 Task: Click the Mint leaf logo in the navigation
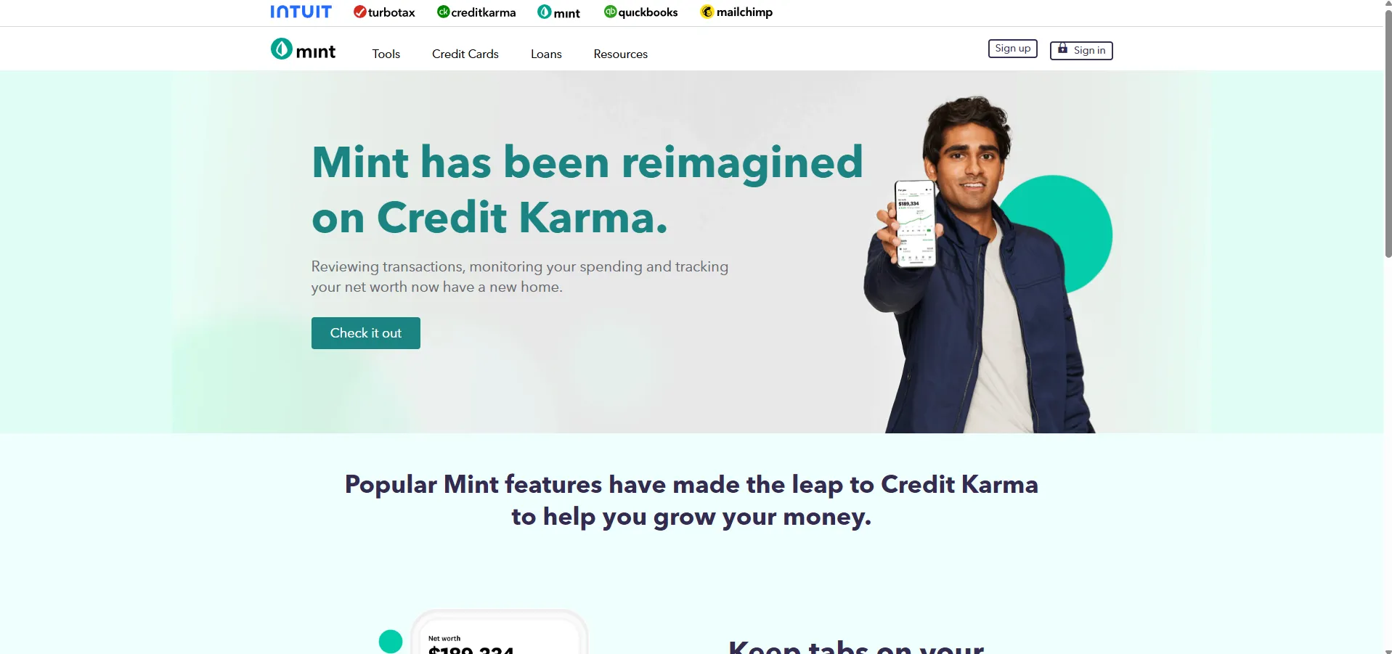click(282, 49)
